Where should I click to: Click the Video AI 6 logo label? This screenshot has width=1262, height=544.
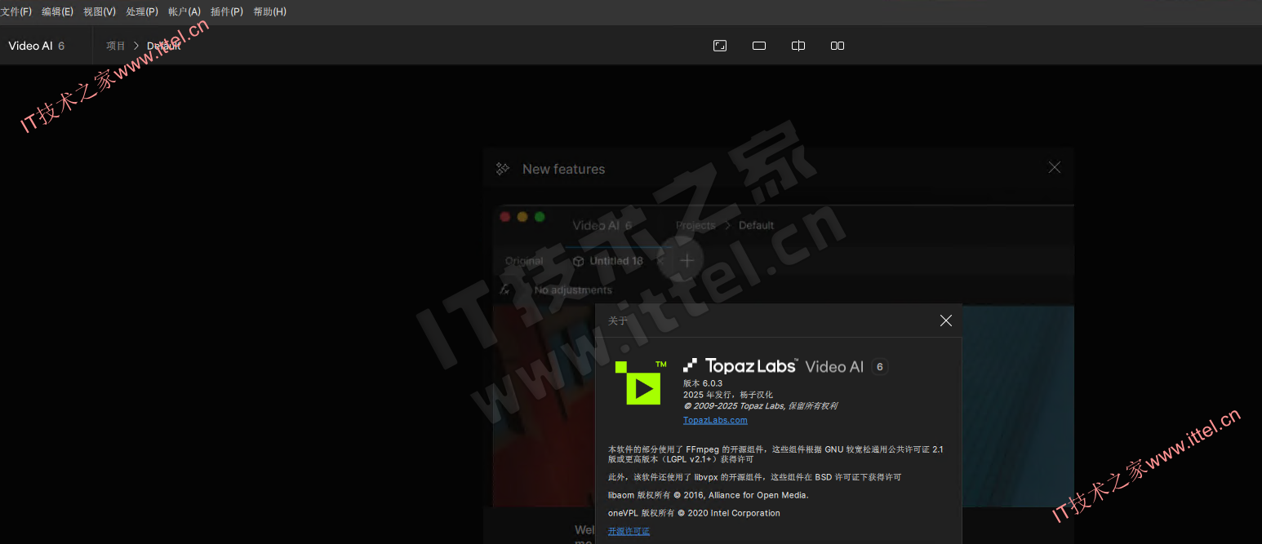coord(37,46)
